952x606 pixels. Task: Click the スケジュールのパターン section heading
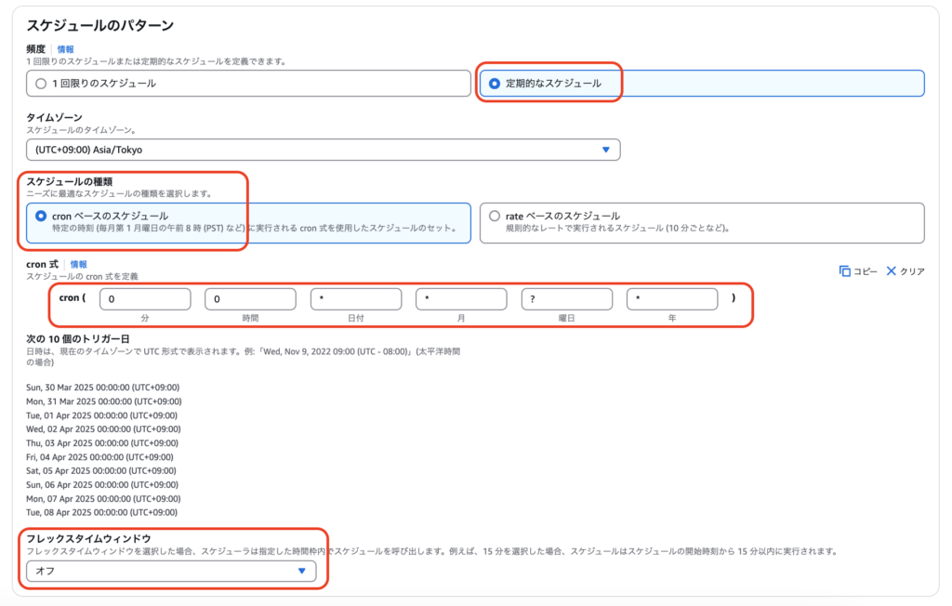click(x=100, y=26)
